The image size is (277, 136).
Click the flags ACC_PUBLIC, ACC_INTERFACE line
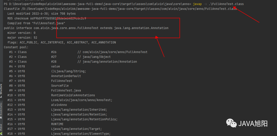[62, 43]
